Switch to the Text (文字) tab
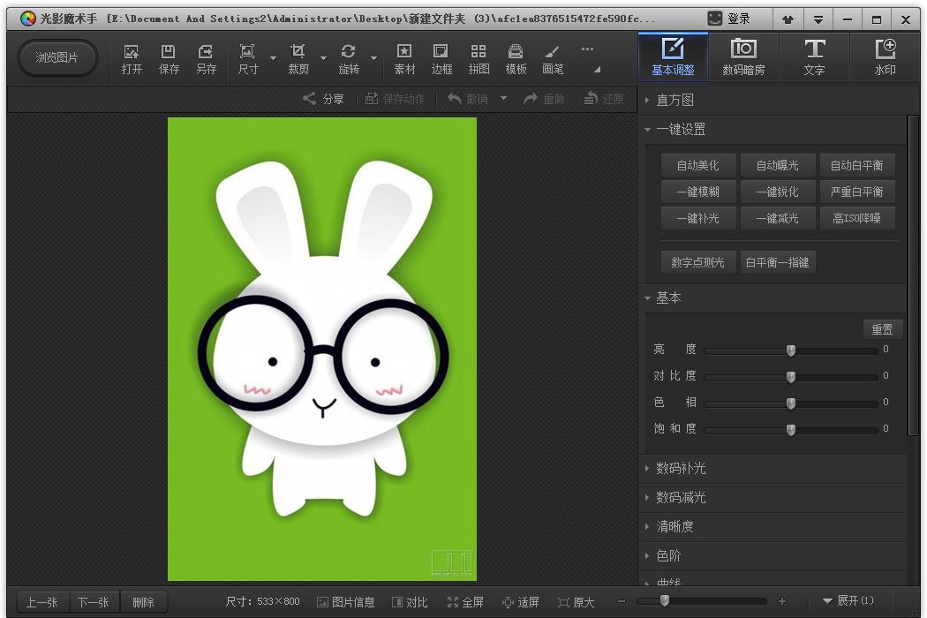Screen dimensions: 927x618 (x=814, y=57)
